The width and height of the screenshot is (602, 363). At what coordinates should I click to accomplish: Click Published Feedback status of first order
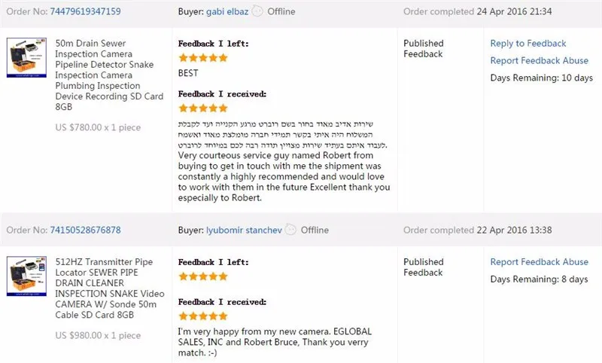[x=424, y=49]
